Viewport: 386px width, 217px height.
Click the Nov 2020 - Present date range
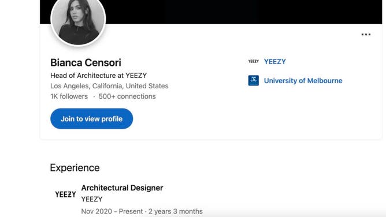(112, 211)
